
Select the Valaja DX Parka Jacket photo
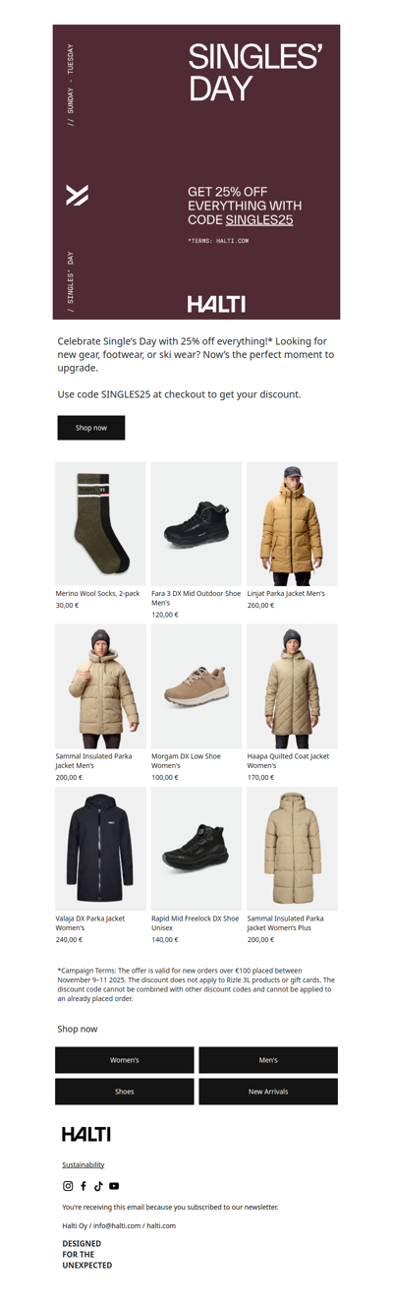coord(100,849)
